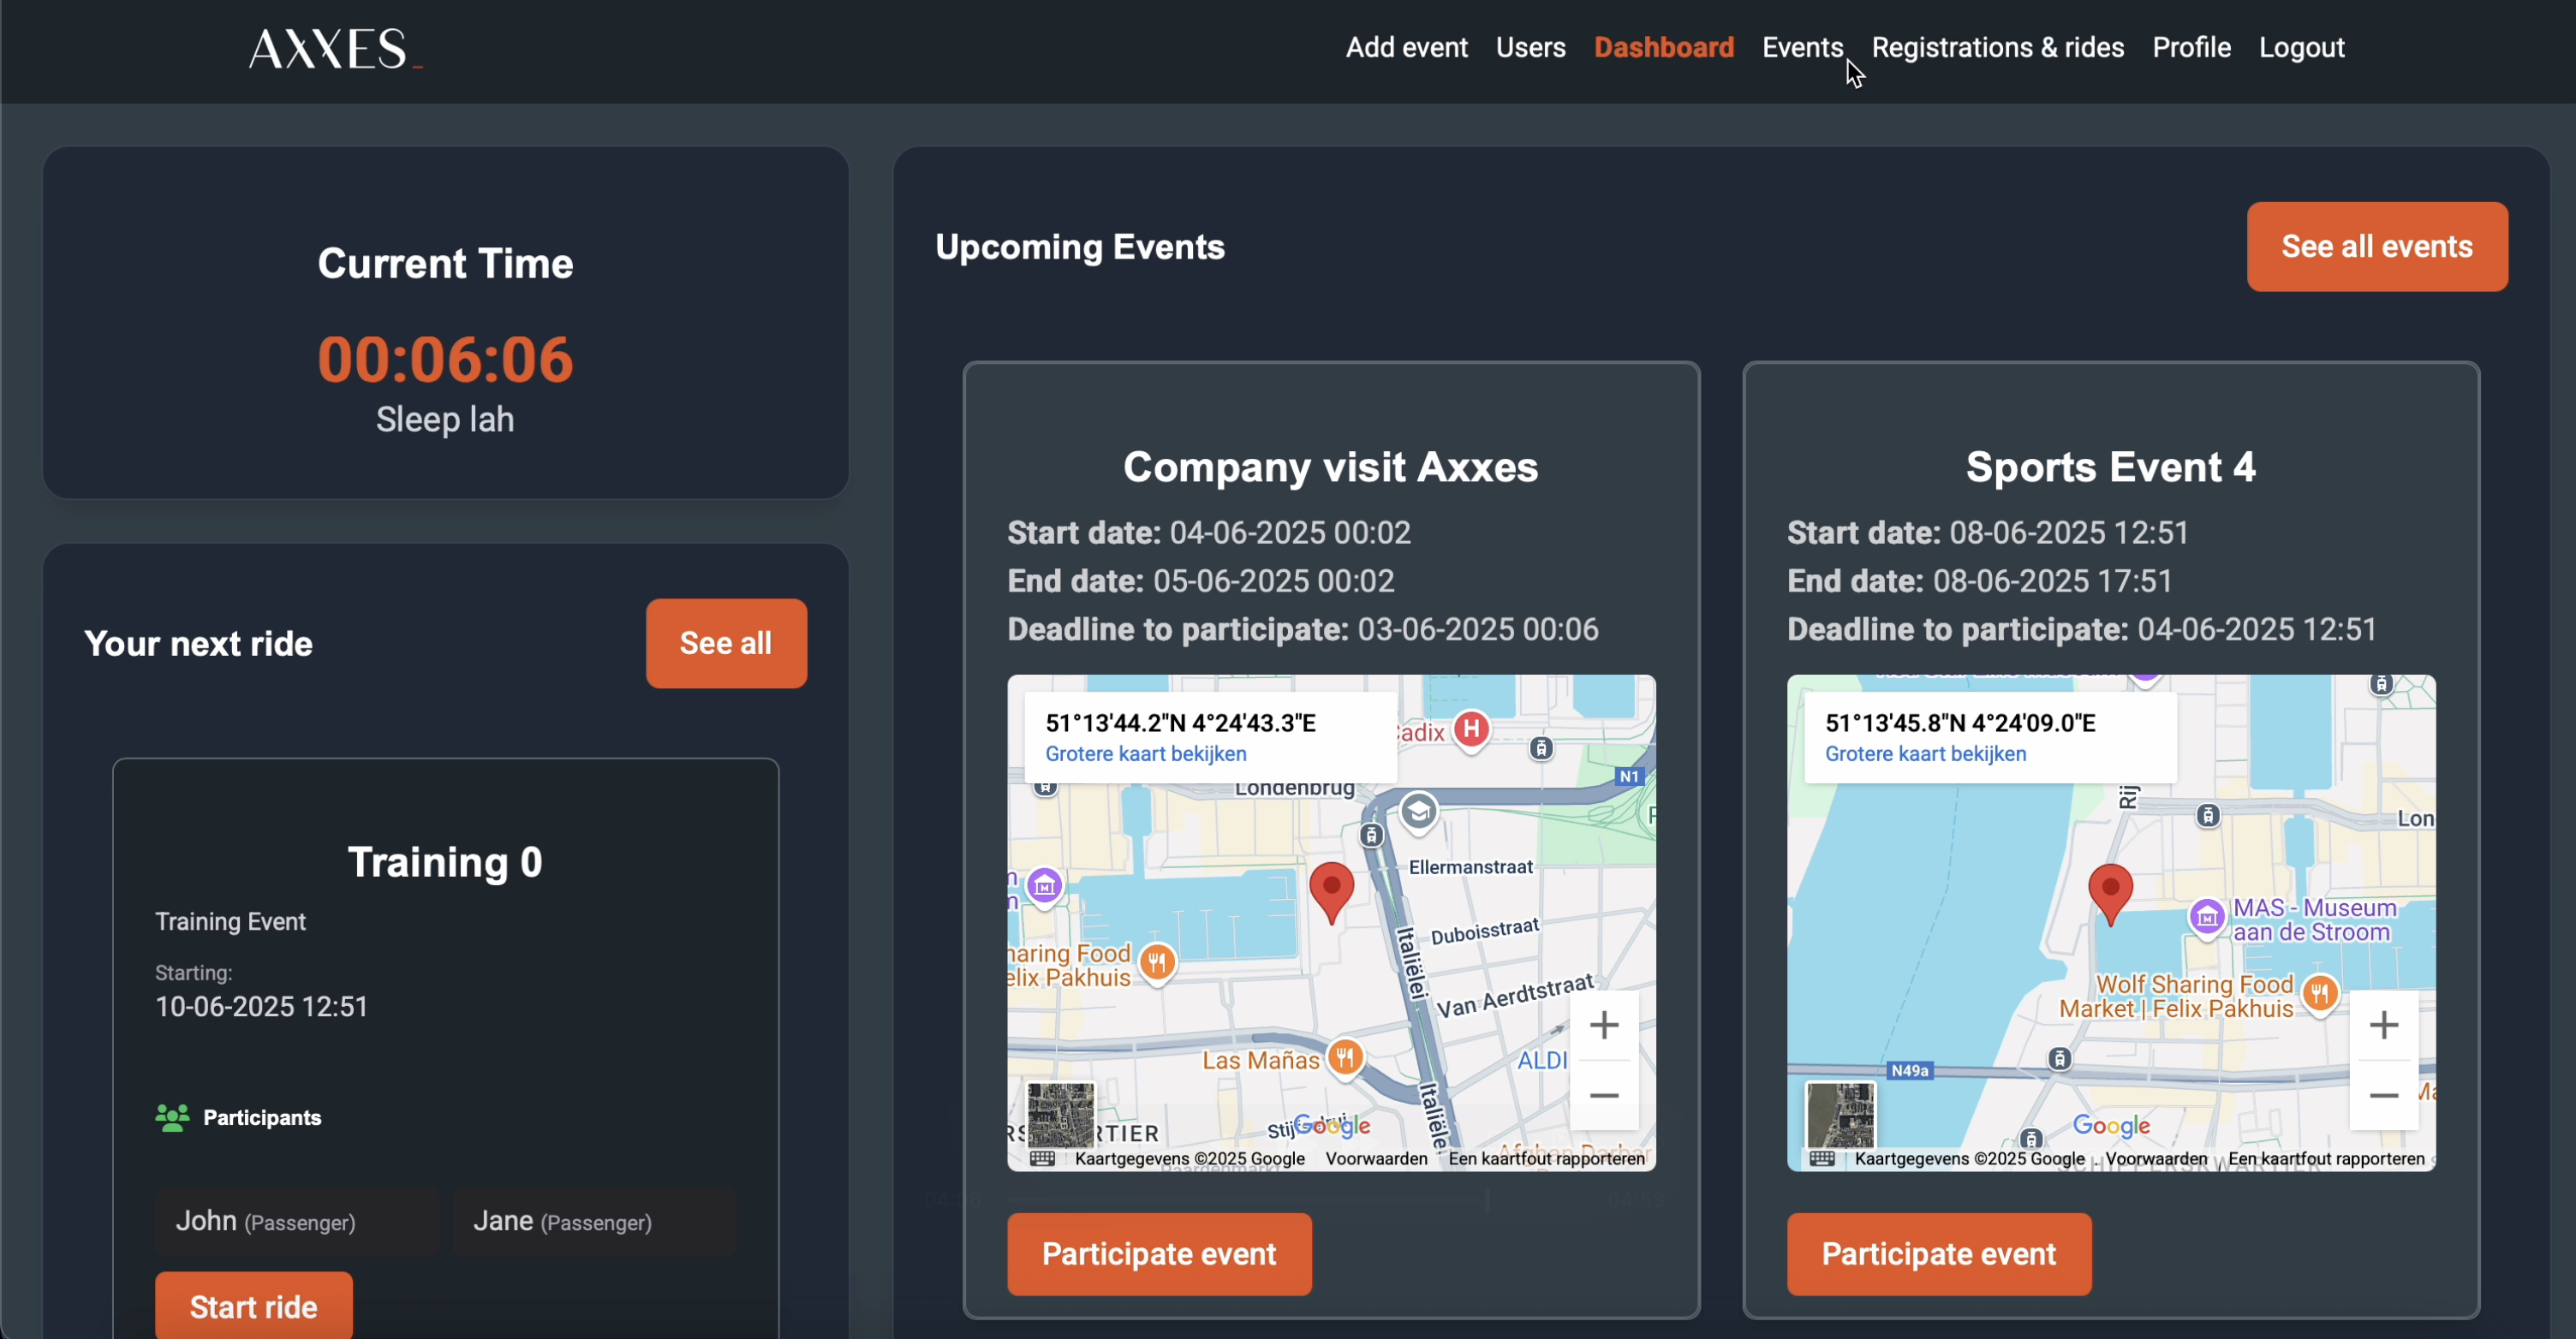Zoom out on Sports Event 4 map
The width and height of the screenshot is (2576, 1339).
(2383, 1095)
